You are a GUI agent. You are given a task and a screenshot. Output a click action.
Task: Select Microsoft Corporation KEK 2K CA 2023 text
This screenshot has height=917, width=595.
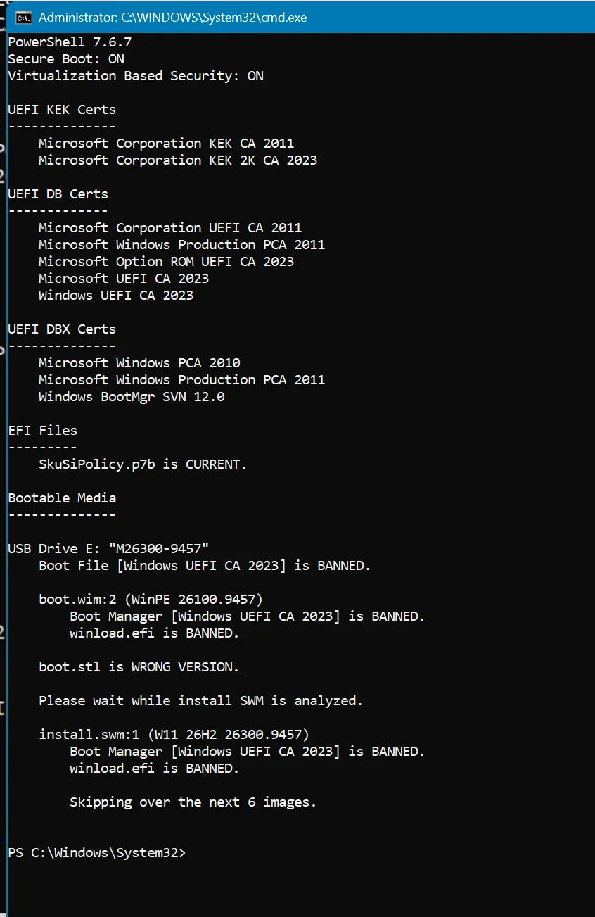click(x=178, y=160)
